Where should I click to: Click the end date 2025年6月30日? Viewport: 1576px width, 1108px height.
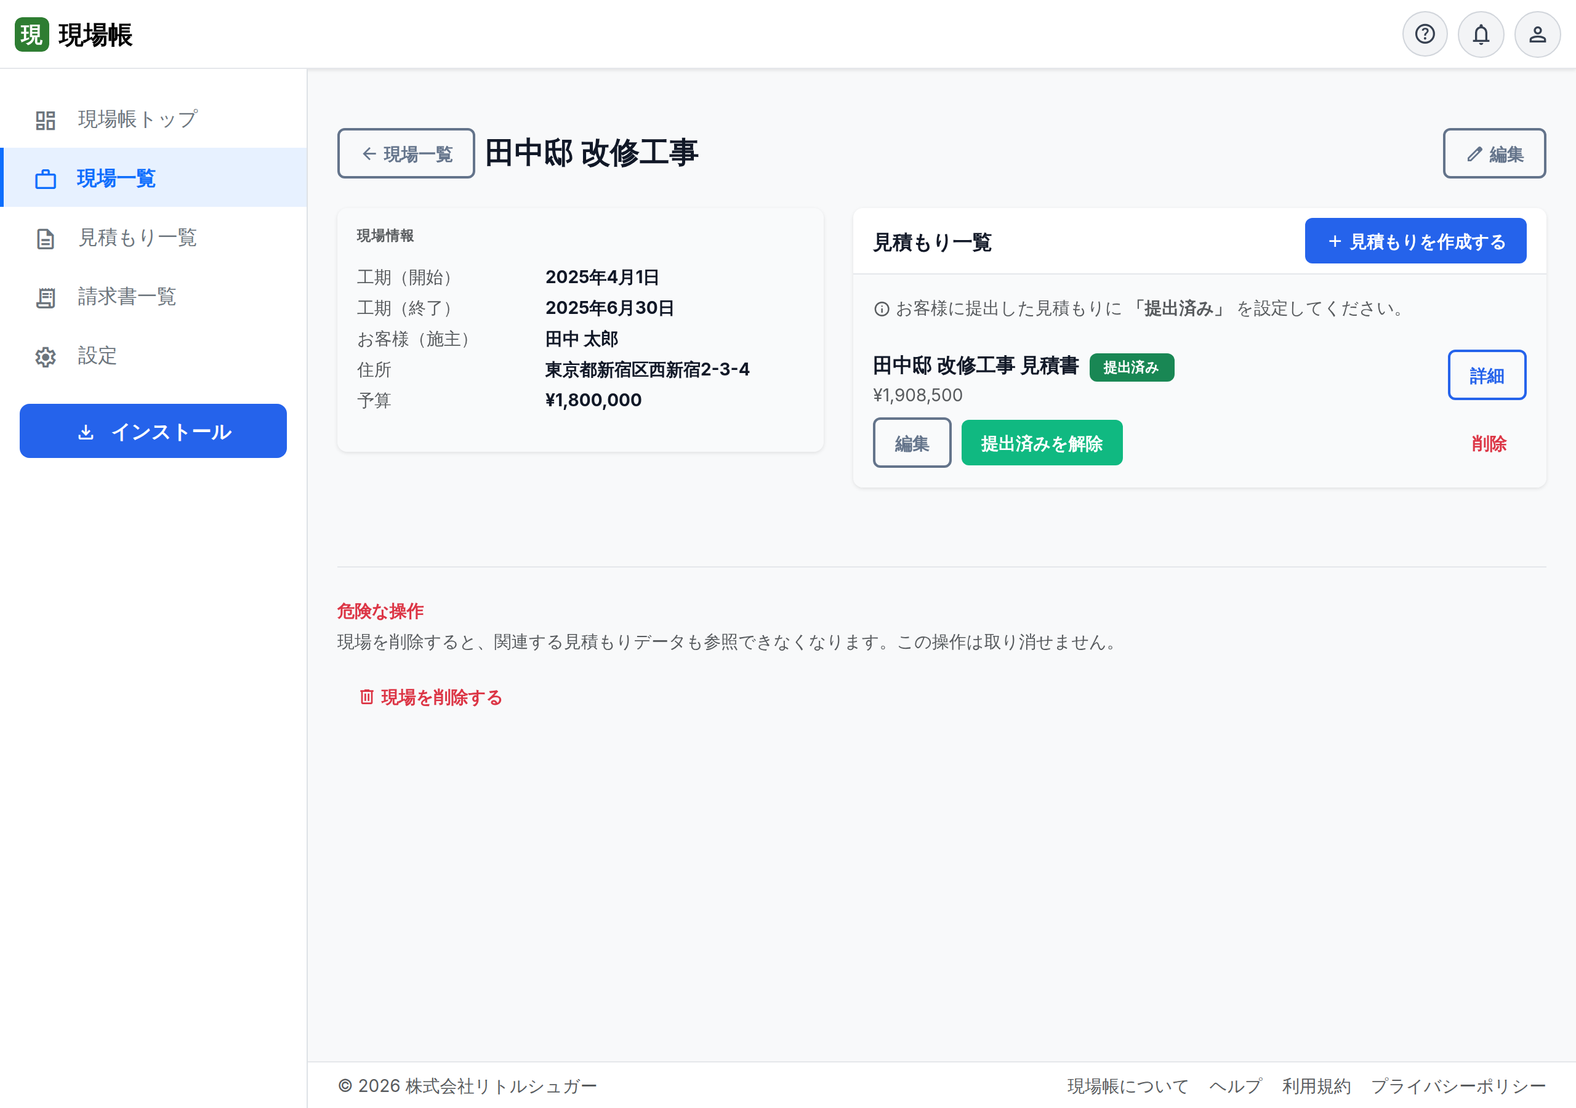pos(609,308)
